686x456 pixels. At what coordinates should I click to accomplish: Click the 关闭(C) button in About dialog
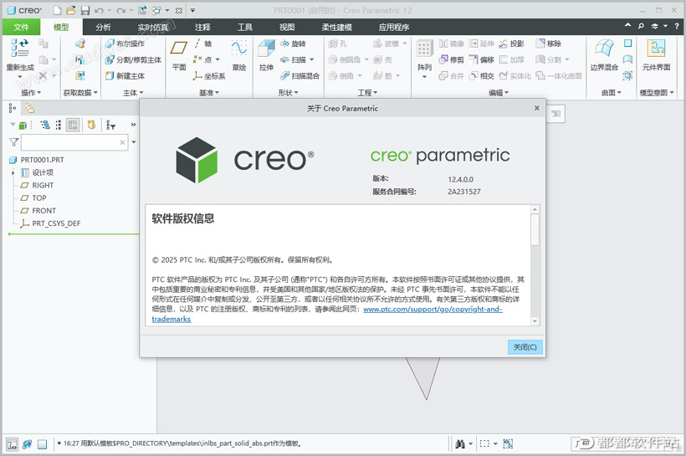(525, 347)
